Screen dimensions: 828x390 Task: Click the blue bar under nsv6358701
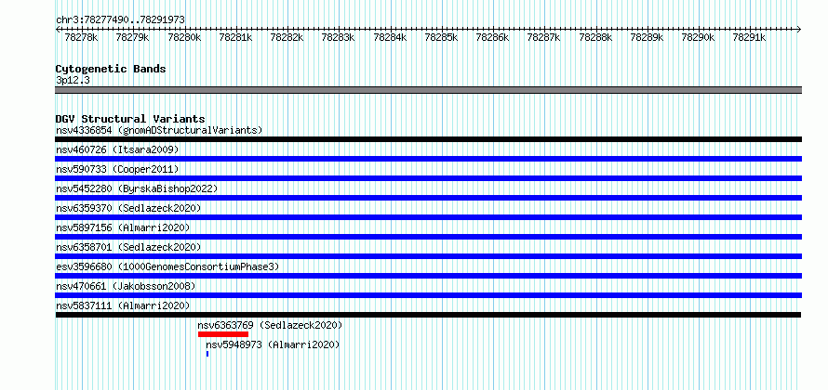[x=428, y=256]
